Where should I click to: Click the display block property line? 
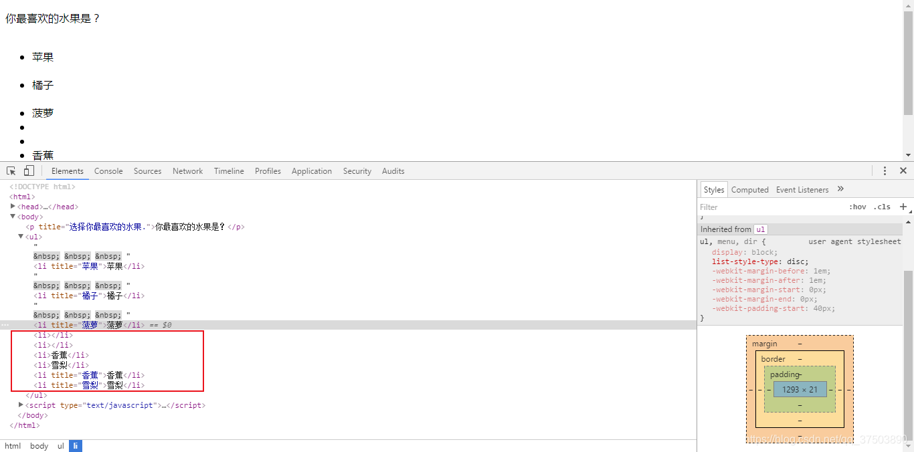coord(745,253)
